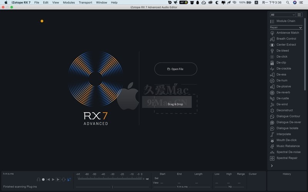
Task: Click the Spectral De-noise icon
Action: tap(272, 152)
